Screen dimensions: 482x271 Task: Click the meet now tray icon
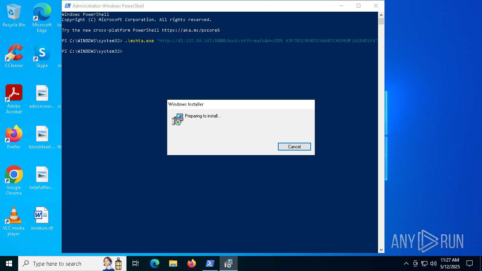tap(415, 263)
